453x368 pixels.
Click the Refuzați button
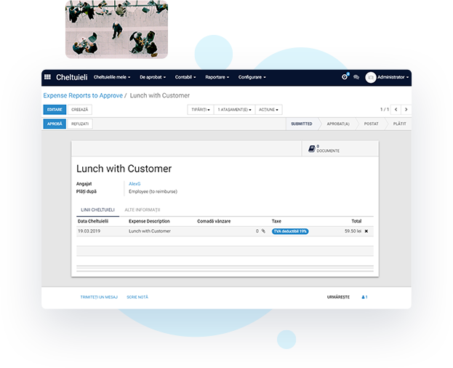(x=80, y=124)
